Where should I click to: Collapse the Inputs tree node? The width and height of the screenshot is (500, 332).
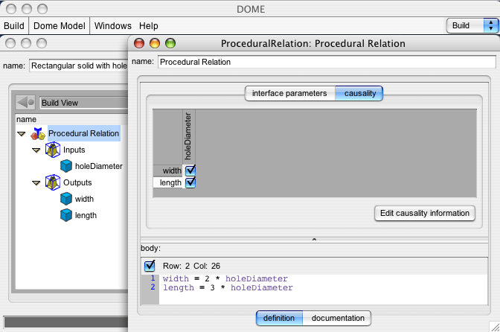point(36,150)
